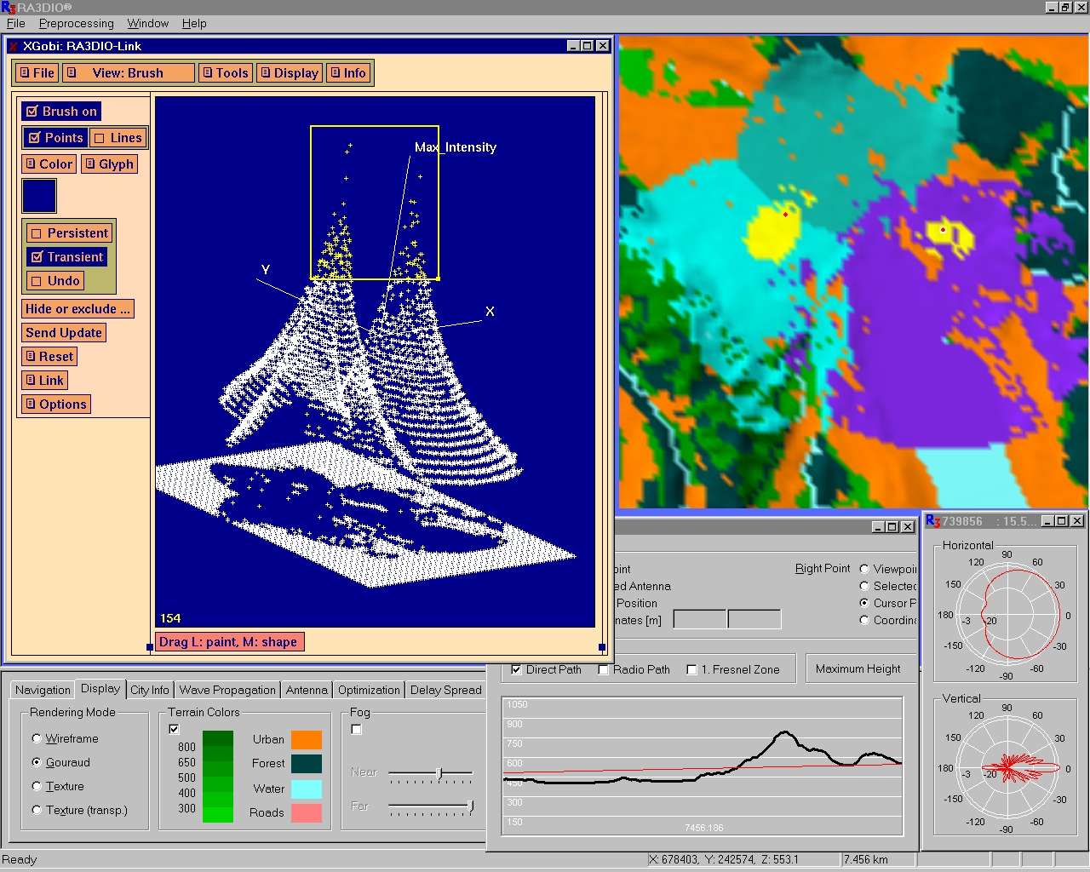Open the Preprocessing menu
Viewport: 1090px width, 872px height.
pos(76,23)
